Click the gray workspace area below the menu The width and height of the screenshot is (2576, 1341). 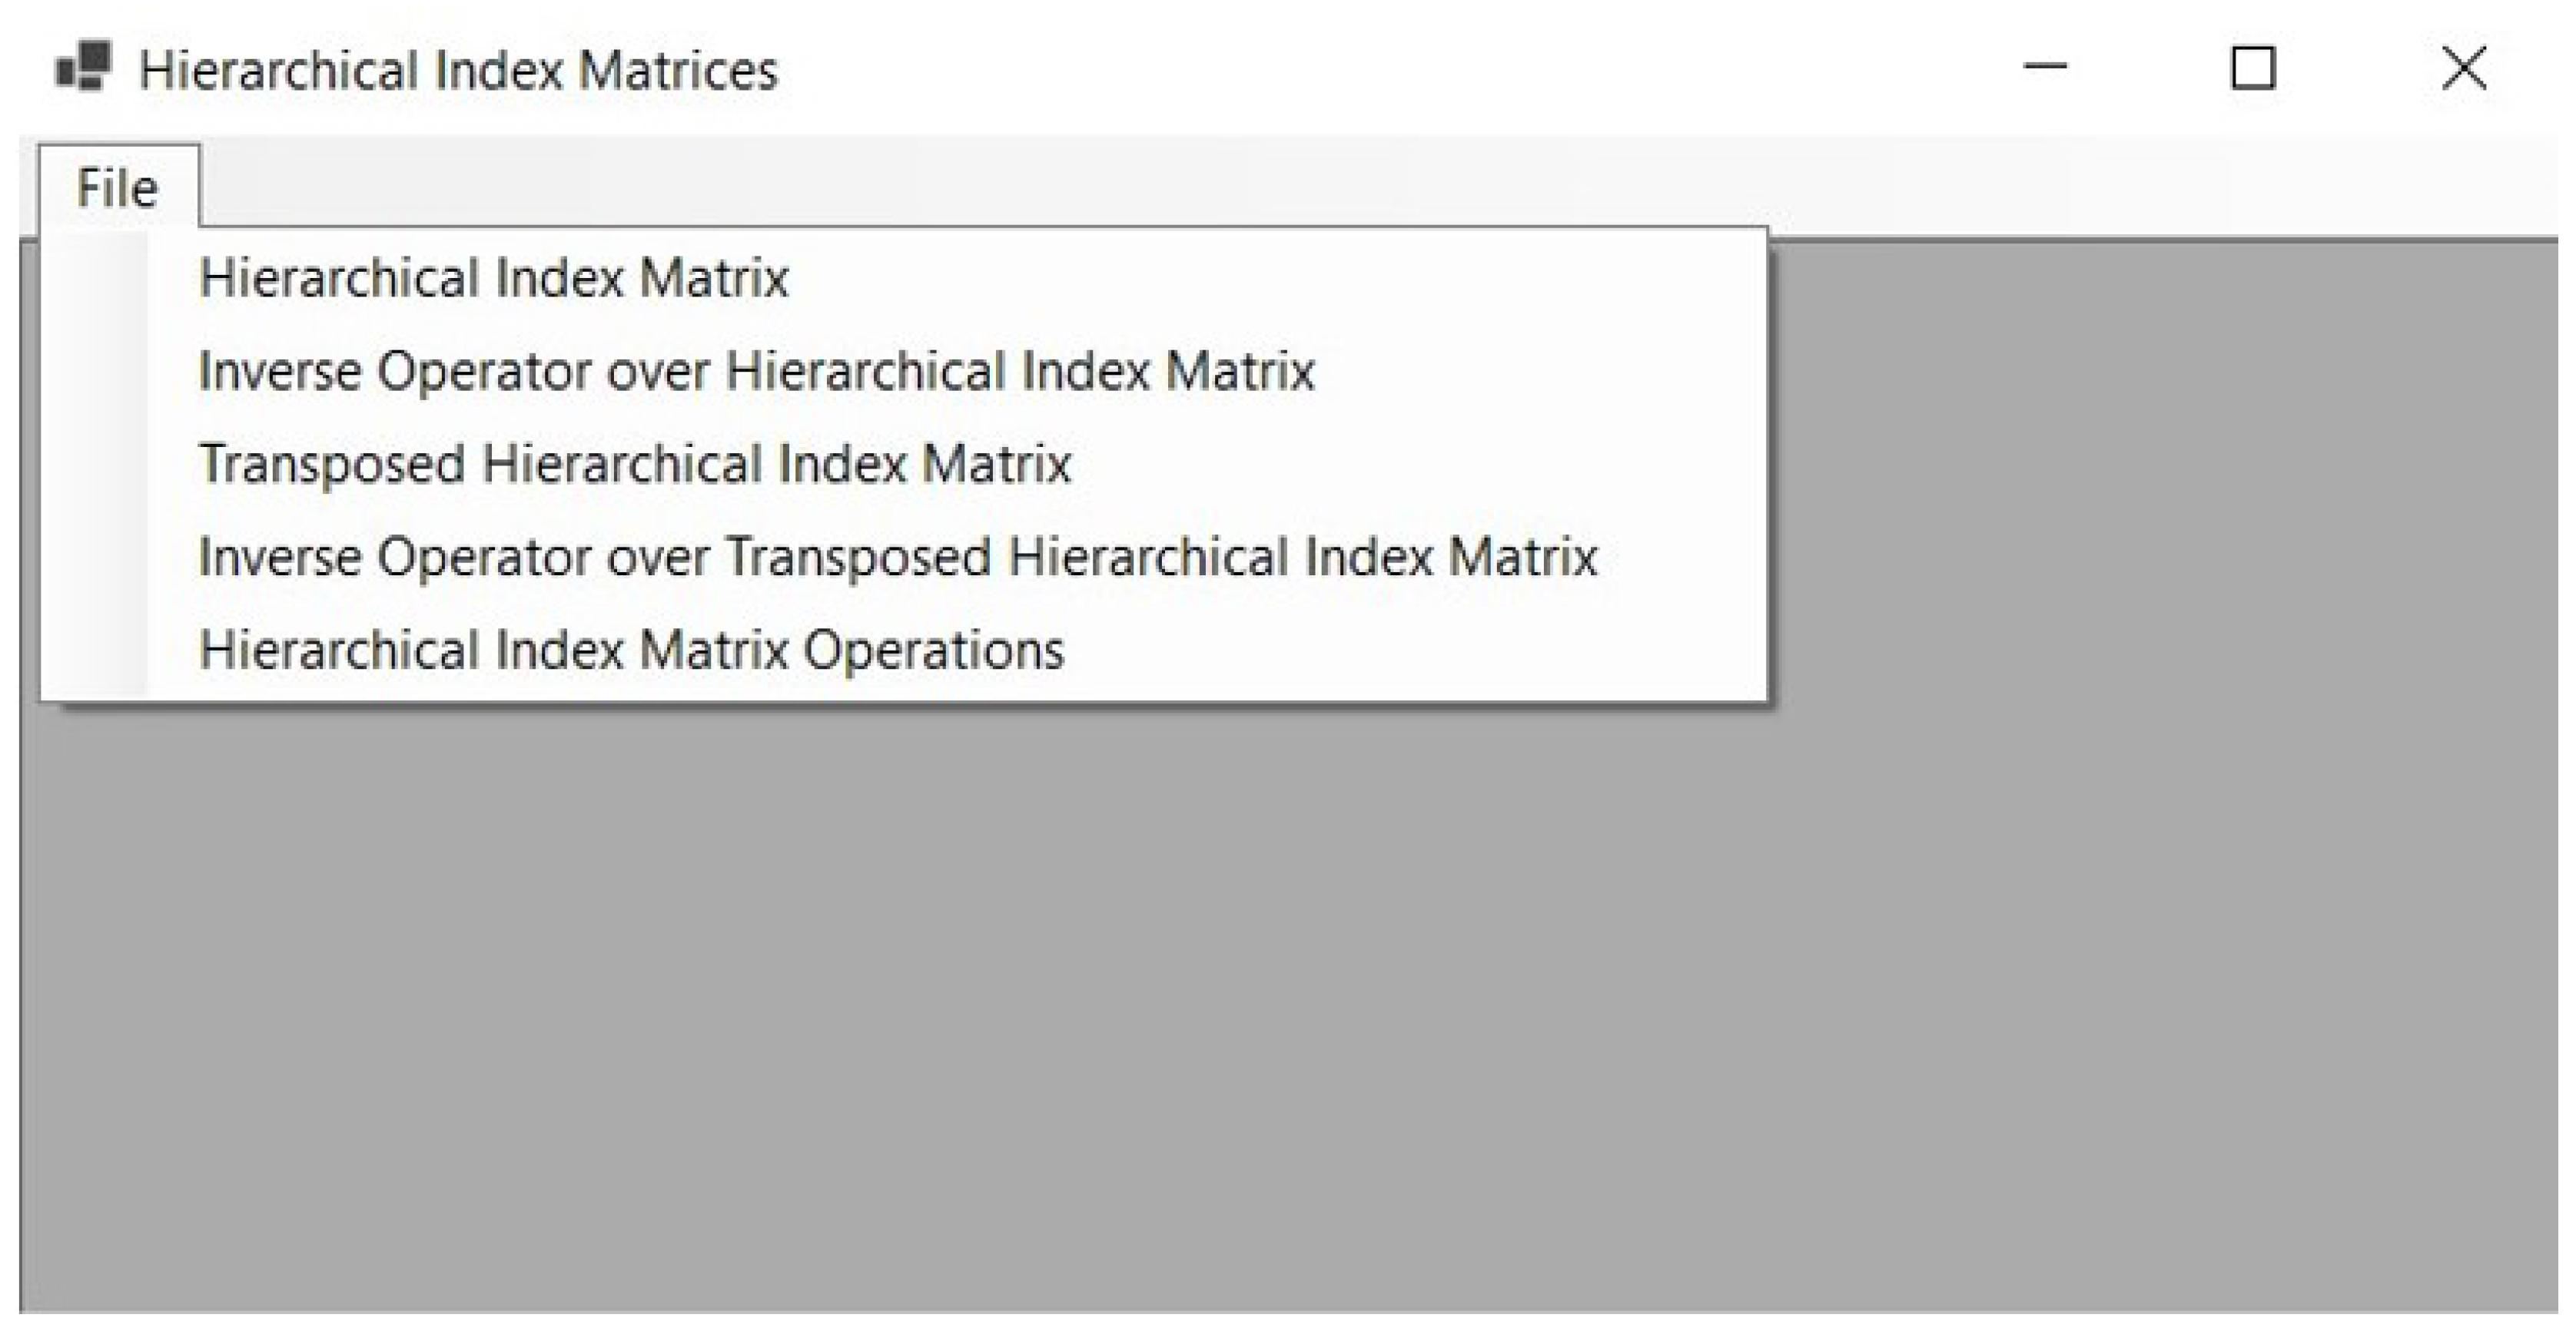coord(1200,999)
